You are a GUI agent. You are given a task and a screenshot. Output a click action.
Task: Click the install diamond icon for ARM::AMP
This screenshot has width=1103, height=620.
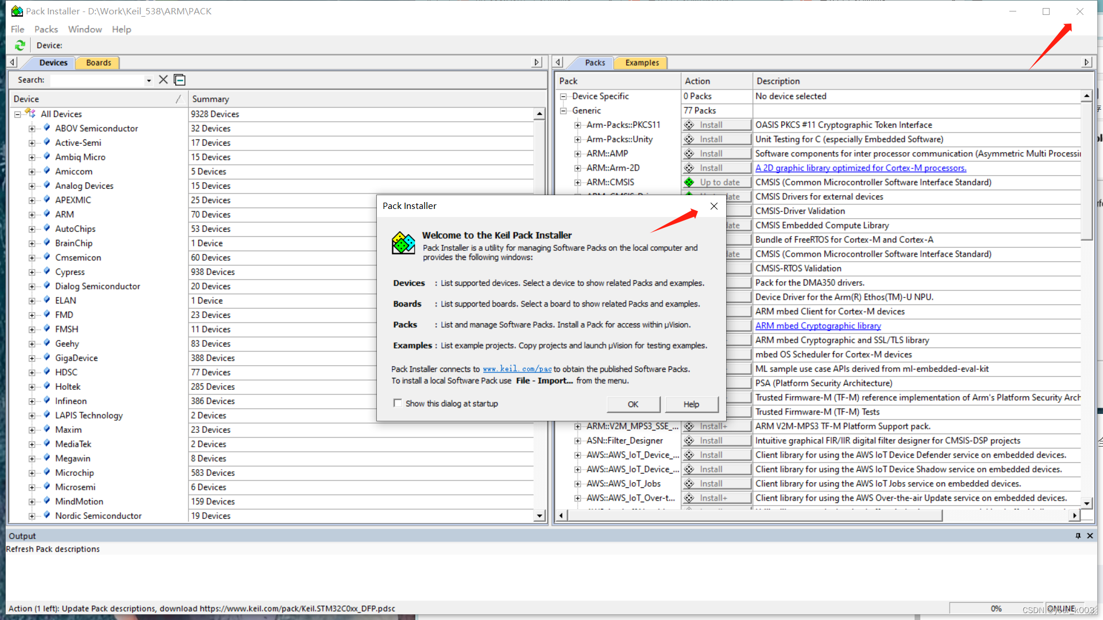(689, 154)
